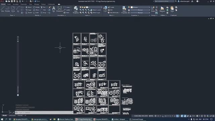Select the Text annotation tool
The width and height of the screenshot is (215, 121).
[x=54, y=9]
